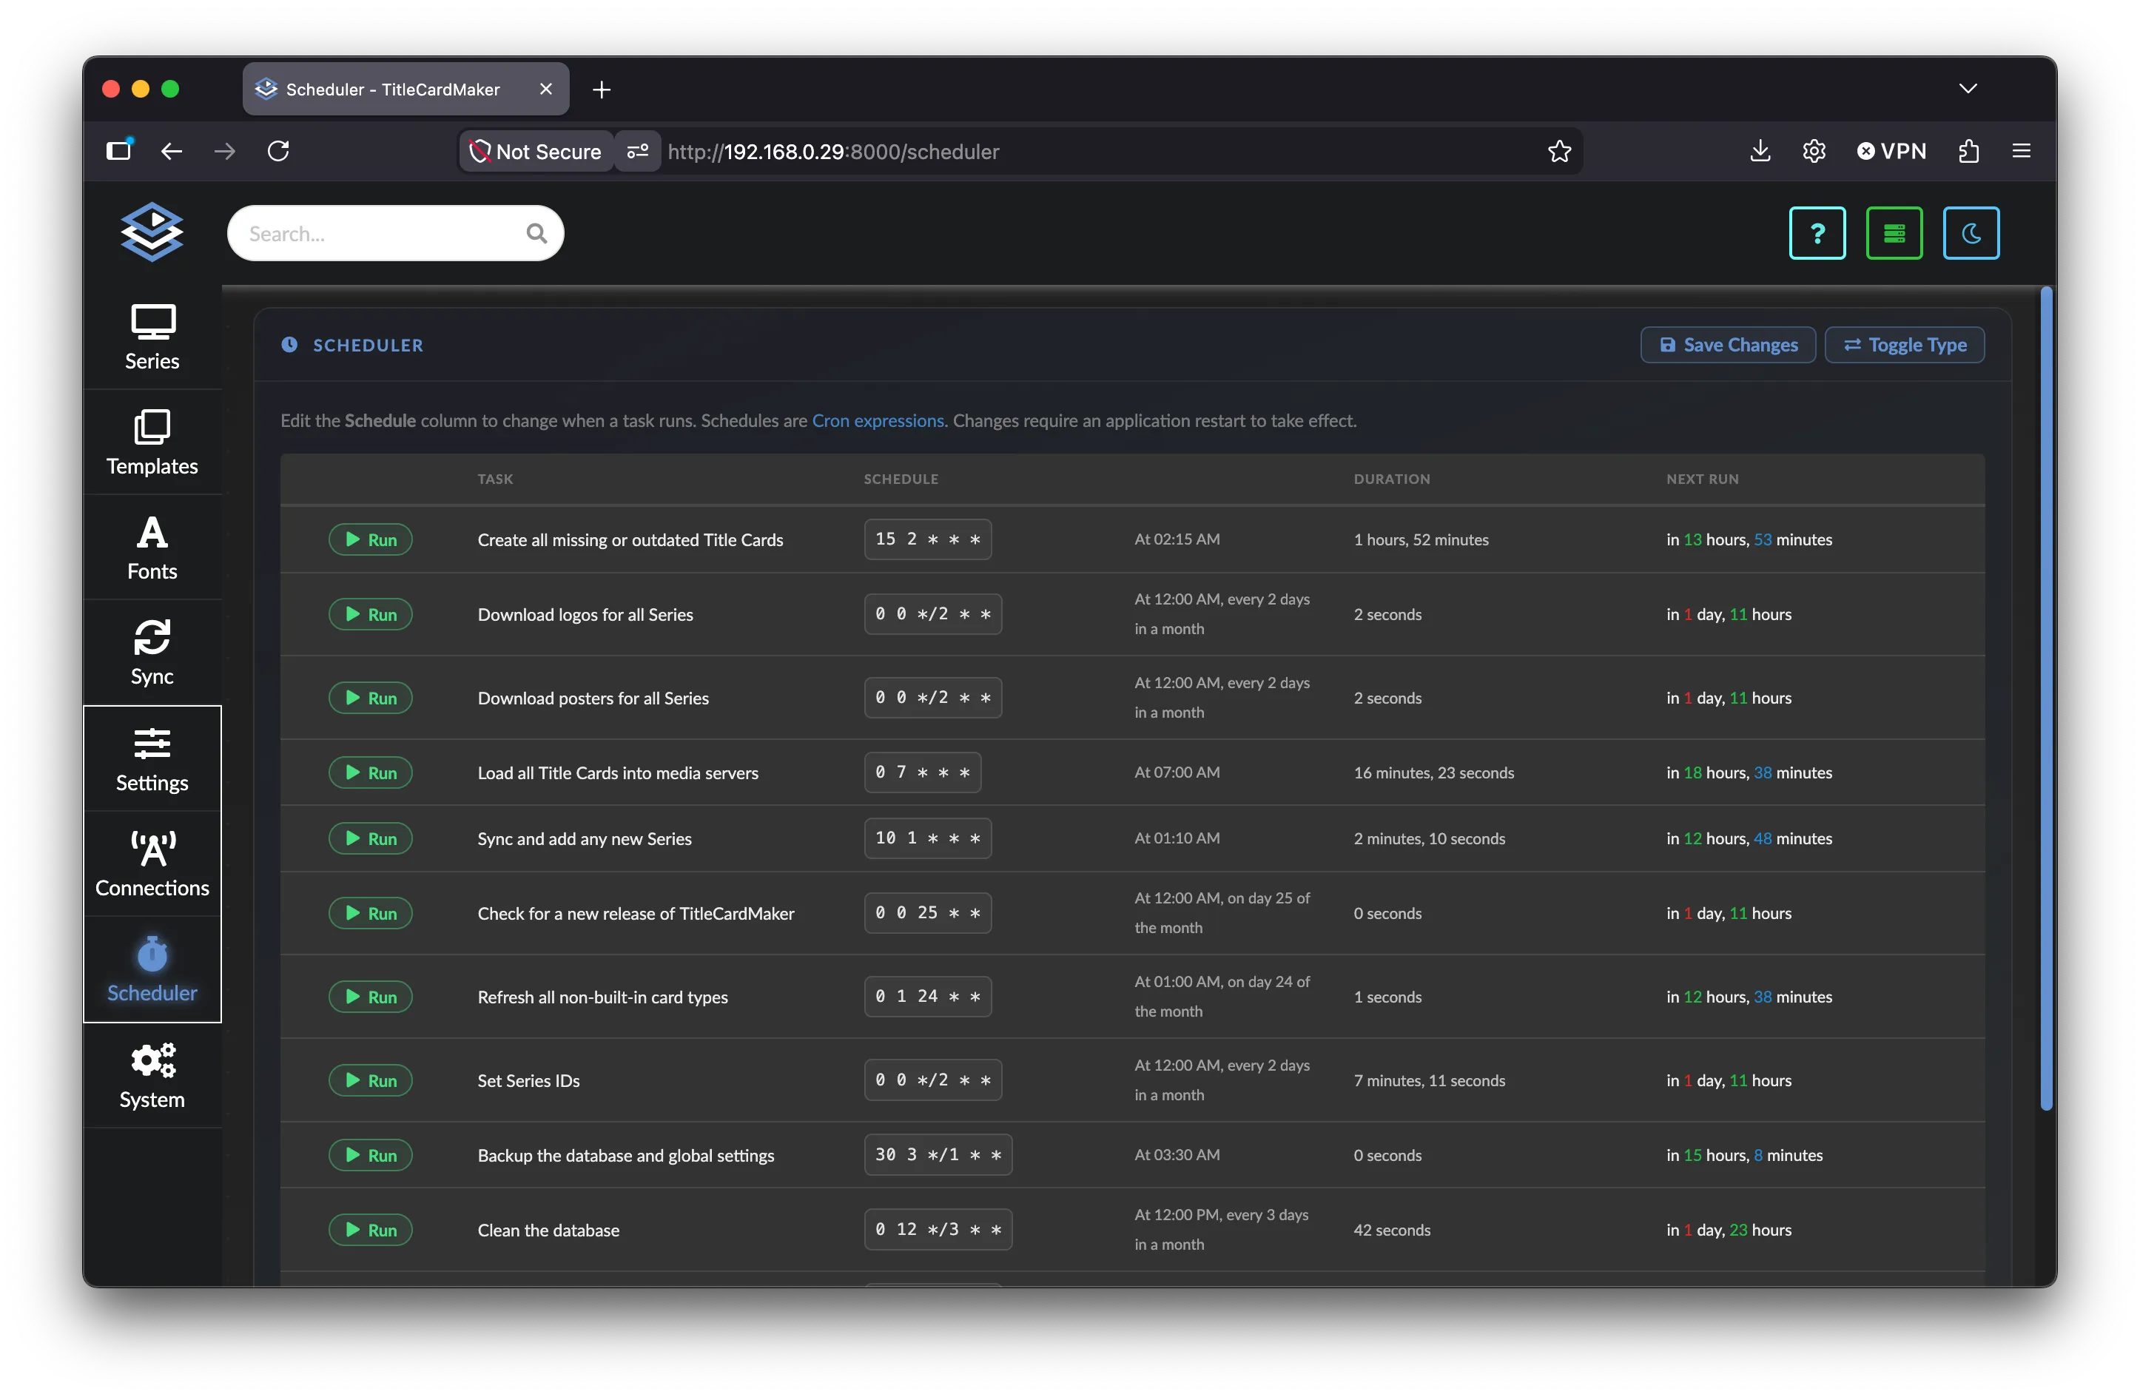Run the Clean the database task
This screenshot has width=2140, height=1397.
[x=371, y=1230]
